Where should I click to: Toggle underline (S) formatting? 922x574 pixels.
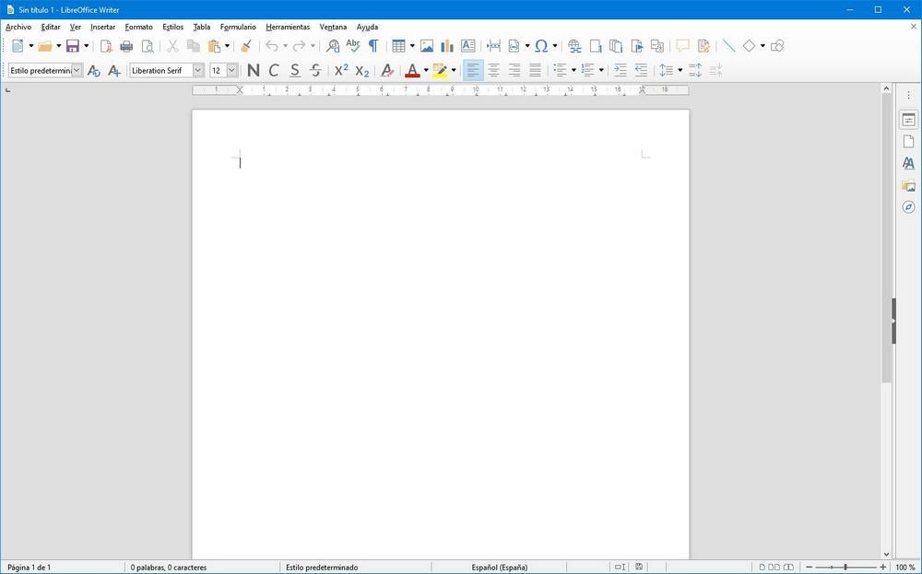coord(295,71)
